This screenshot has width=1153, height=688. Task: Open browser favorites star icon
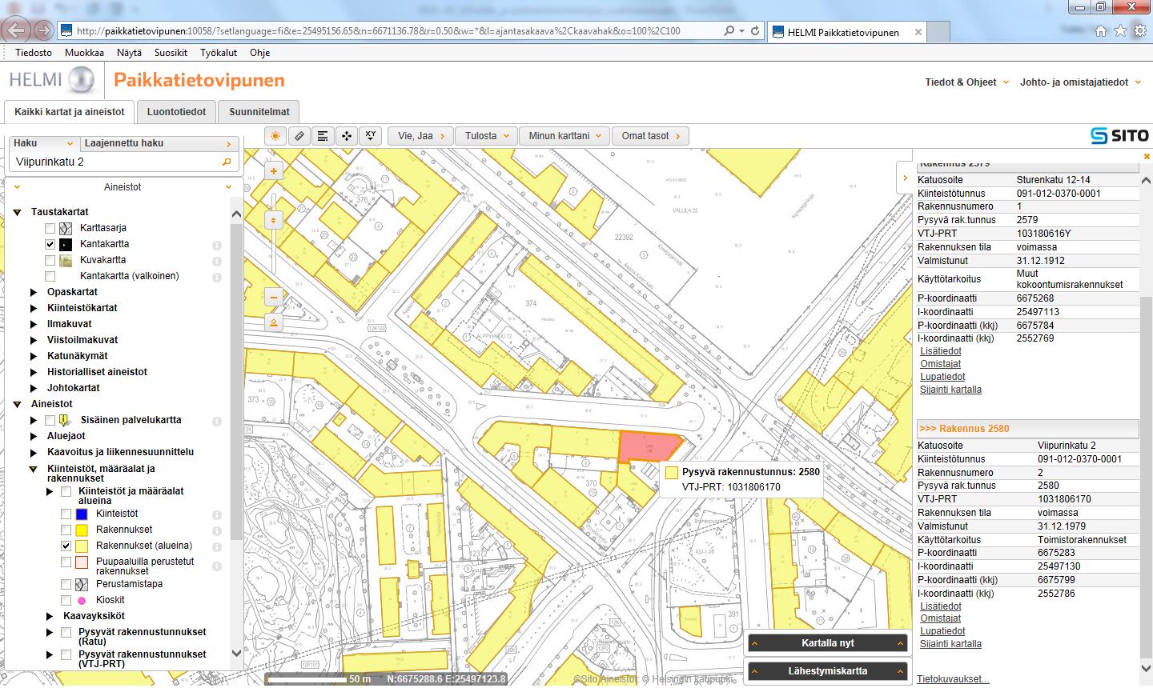point(1120,31)
